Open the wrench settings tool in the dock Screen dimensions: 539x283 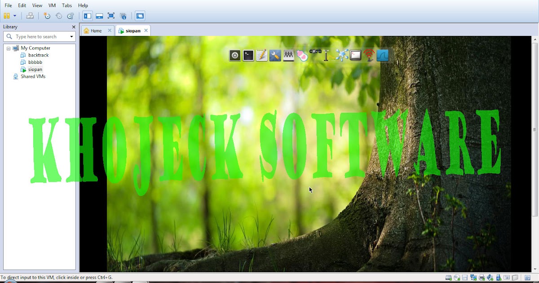(275, 55)
